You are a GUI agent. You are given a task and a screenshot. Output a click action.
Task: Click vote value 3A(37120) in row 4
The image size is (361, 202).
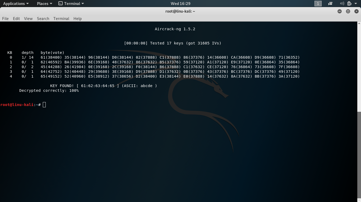[x=289, y=76]
